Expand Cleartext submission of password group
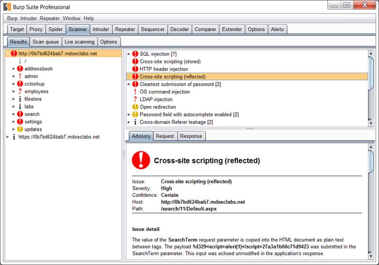The height and width of the screenshot is (265, 379). point(129,84)
